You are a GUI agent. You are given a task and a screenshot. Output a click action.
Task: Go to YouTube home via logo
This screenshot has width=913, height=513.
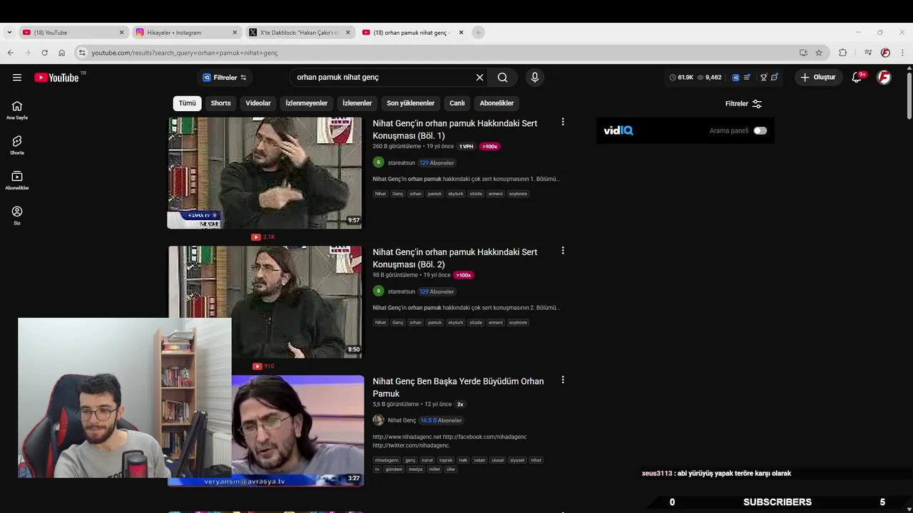[57, 77]
